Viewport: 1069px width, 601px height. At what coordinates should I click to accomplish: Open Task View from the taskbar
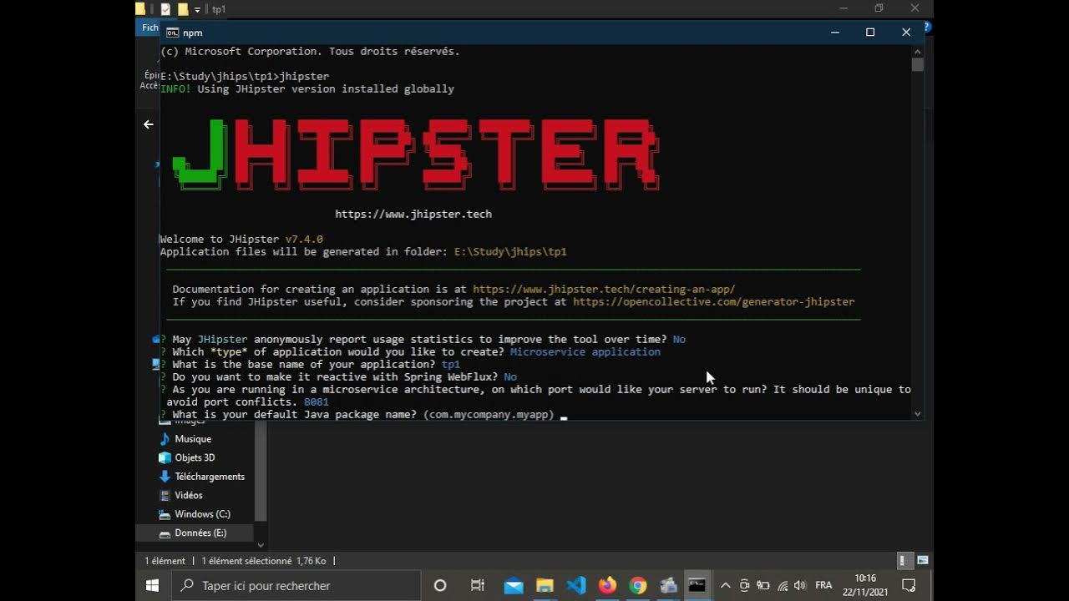point(478,586)
